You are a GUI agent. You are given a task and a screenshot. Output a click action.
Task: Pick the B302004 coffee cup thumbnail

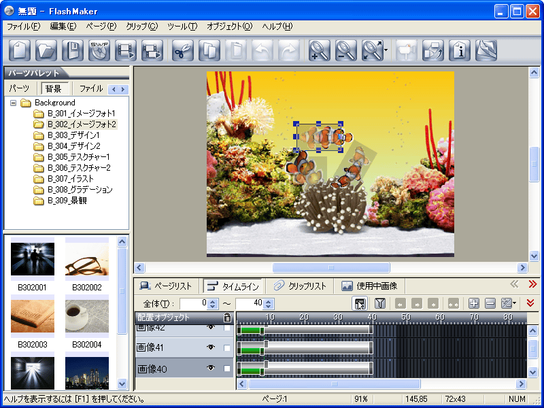87,316
